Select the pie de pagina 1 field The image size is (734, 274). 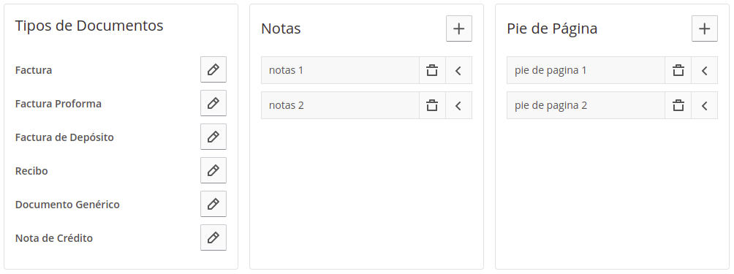[586, 71]
